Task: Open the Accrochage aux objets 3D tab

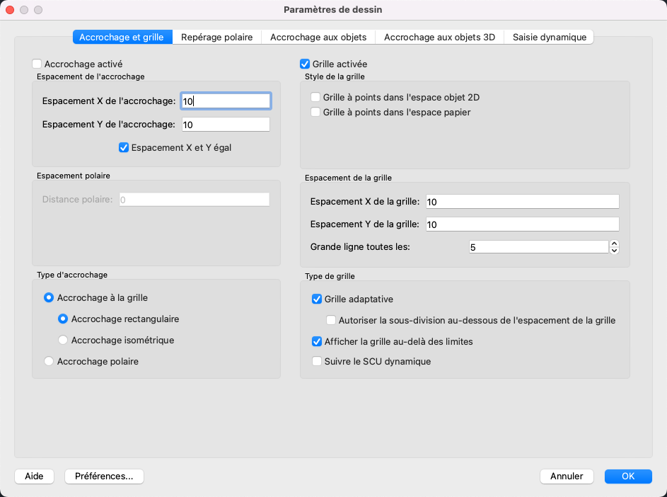Action: [x=439, y=37]
